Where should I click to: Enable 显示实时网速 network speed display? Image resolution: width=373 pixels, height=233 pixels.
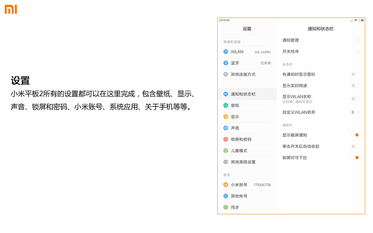click(355, 85)
